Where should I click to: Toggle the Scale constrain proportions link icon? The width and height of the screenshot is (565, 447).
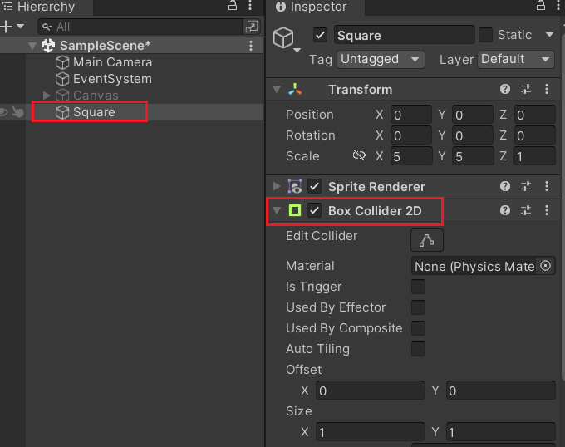coord(359,155)
